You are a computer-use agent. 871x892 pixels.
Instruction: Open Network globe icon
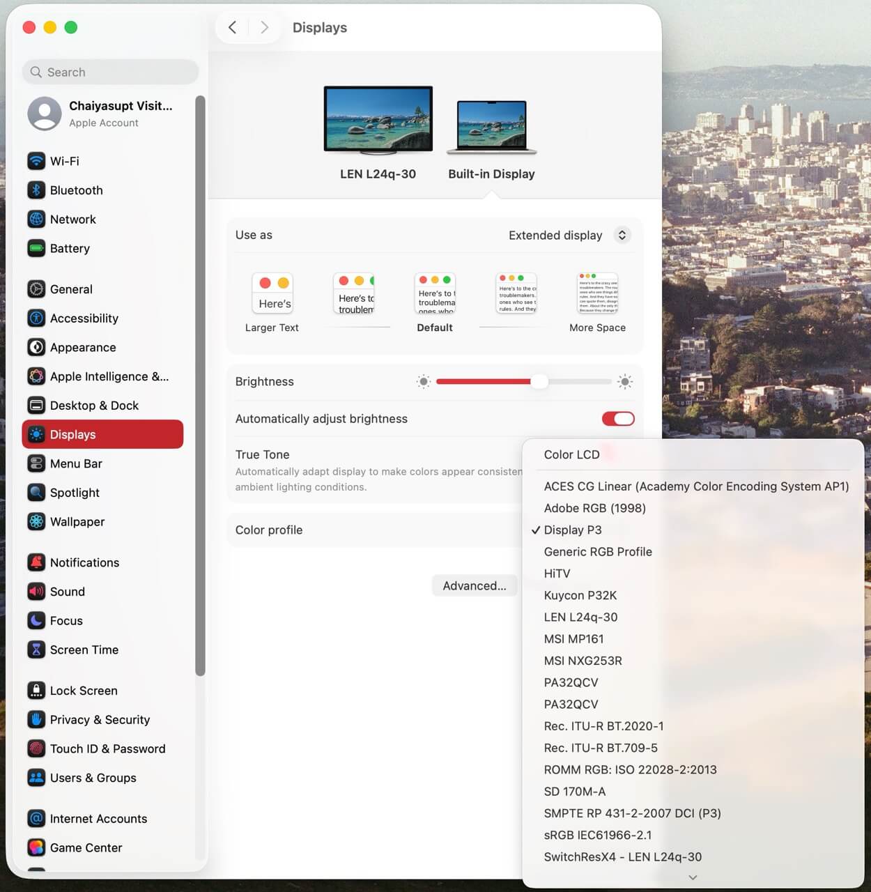(36, 220)
